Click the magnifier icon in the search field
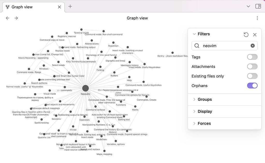Screen dimensions: 265x163 click(197, 45)
